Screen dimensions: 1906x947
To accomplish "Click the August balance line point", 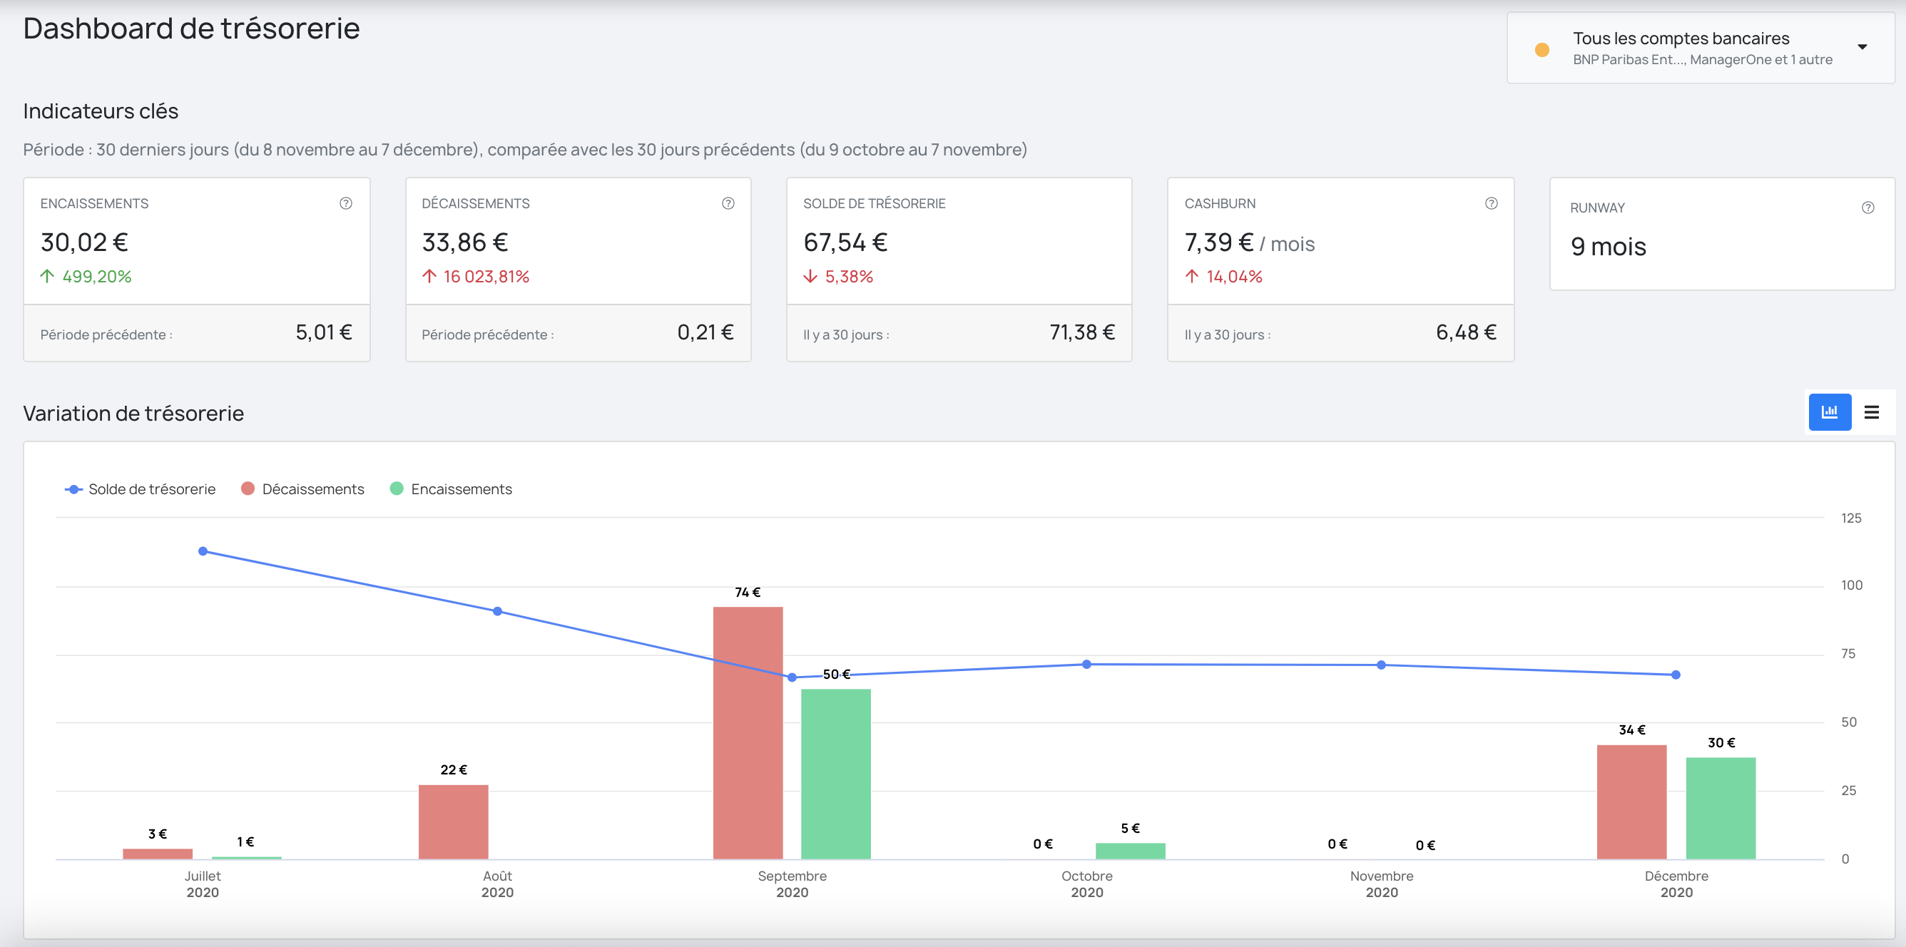I will 498,611.
